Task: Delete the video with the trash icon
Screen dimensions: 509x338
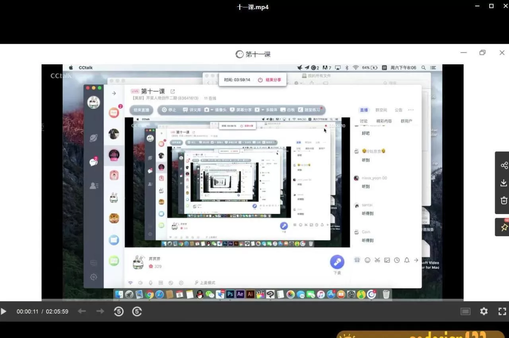Action: point(504,200)
